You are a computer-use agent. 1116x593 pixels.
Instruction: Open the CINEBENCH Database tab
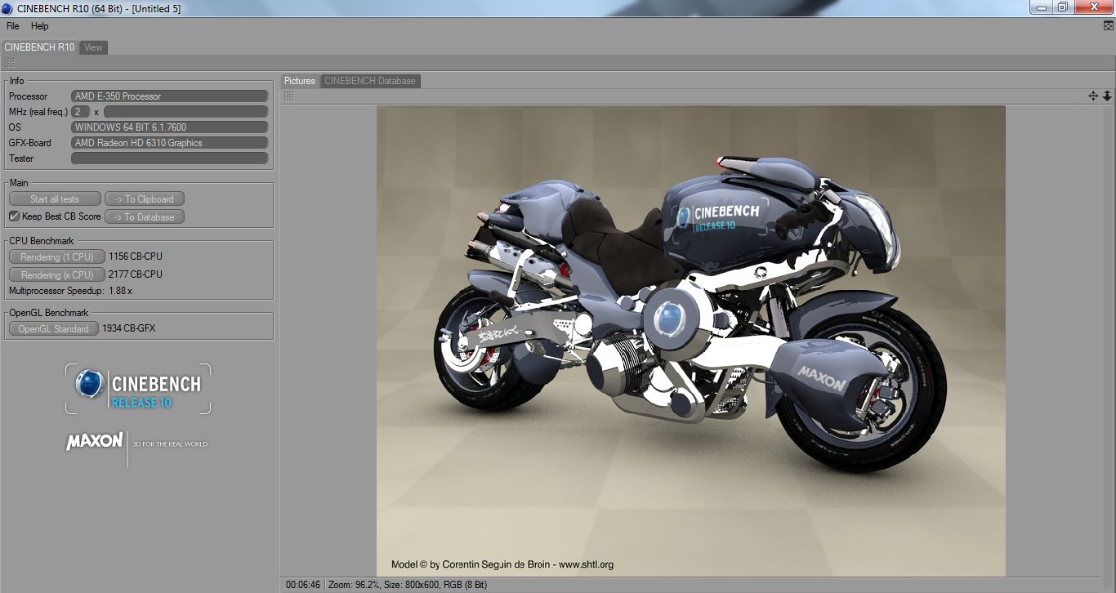(370, 81)
